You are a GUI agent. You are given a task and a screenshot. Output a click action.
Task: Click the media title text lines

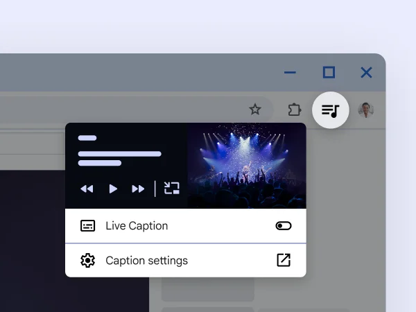(119, 154)
